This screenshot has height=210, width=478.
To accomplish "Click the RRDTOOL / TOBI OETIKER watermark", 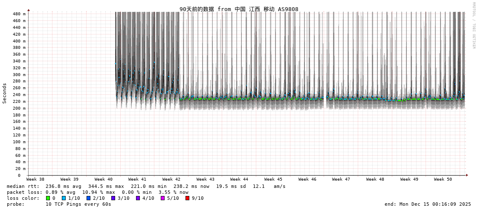I will coord(473,26).
